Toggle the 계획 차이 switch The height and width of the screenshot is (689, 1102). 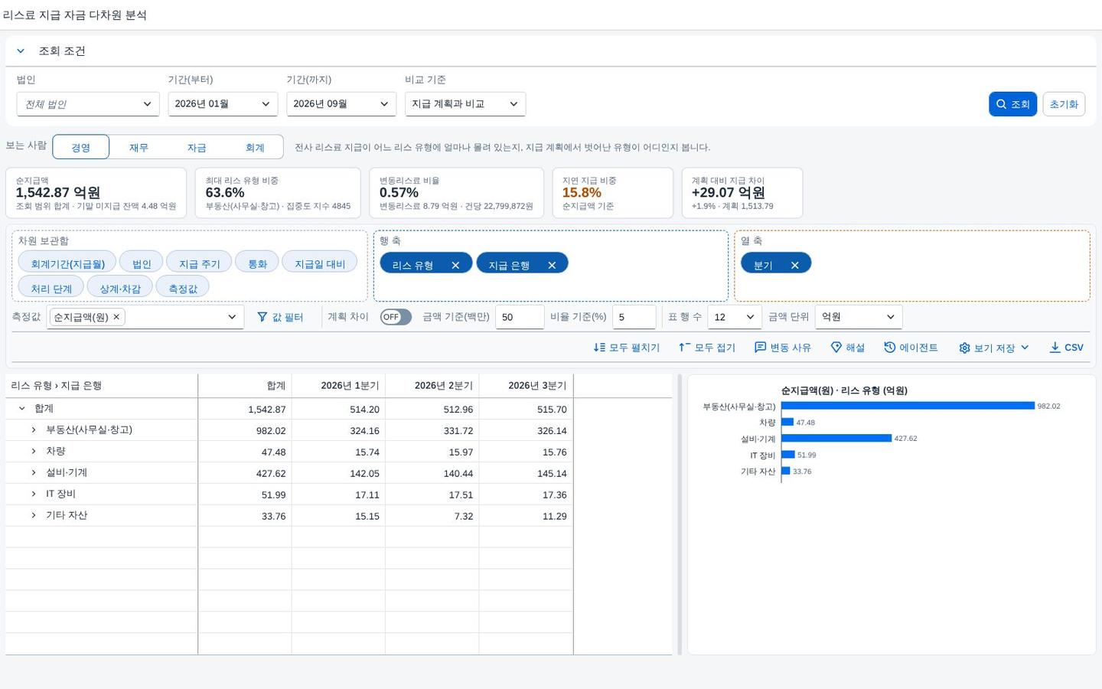click(x=396, y=317)
